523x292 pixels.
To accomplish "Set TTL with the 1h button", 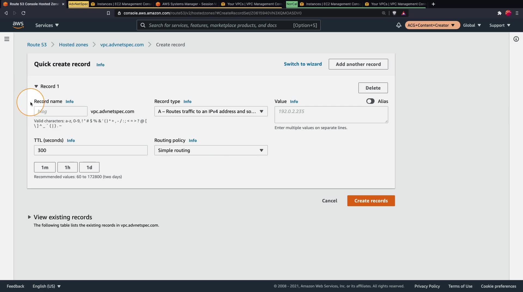I will [68, 167].
